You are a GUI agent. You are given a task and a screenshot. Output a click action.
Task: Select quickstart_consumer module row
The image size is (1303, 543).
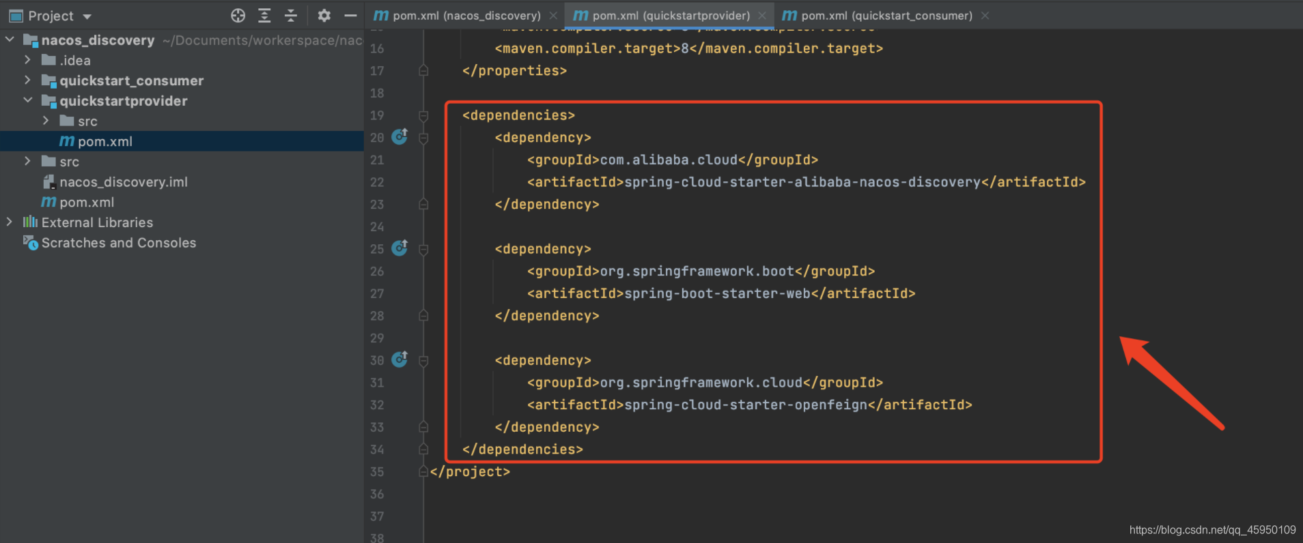pos(182,80)
